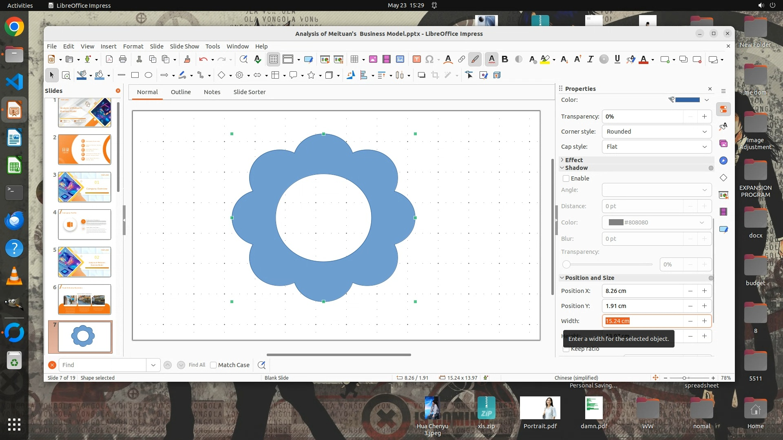Screen dimensions: 783x440
Task: Click the Undo arrow icon
Action: tap(203, 59)
